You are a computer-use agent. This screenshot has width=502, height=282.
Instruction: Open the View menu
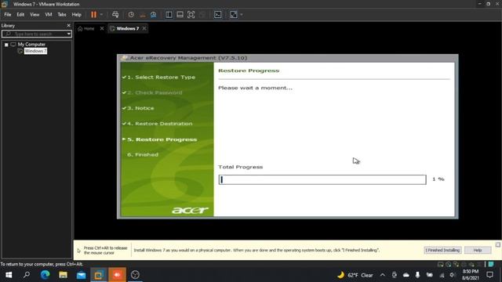pyautogui.click(x=35, y=15)
